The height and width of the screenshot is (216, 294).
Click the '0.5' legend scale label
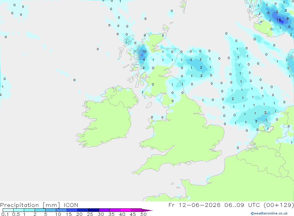(x=16, y=214)
